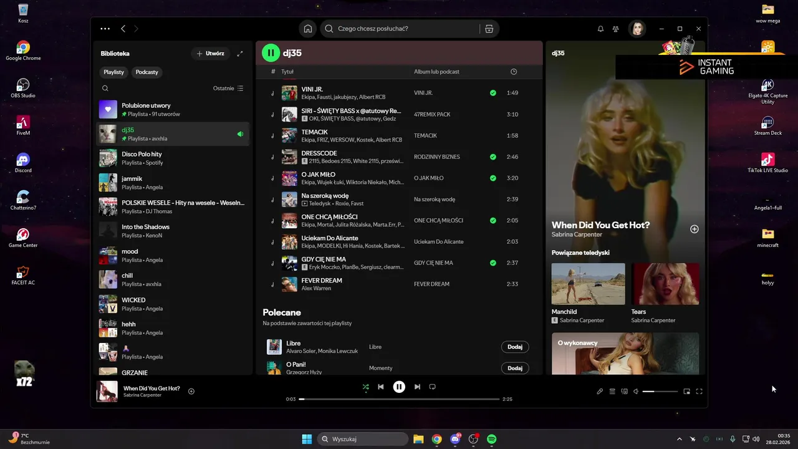
Task: Open connect to a device
Action: click(624, 392)
